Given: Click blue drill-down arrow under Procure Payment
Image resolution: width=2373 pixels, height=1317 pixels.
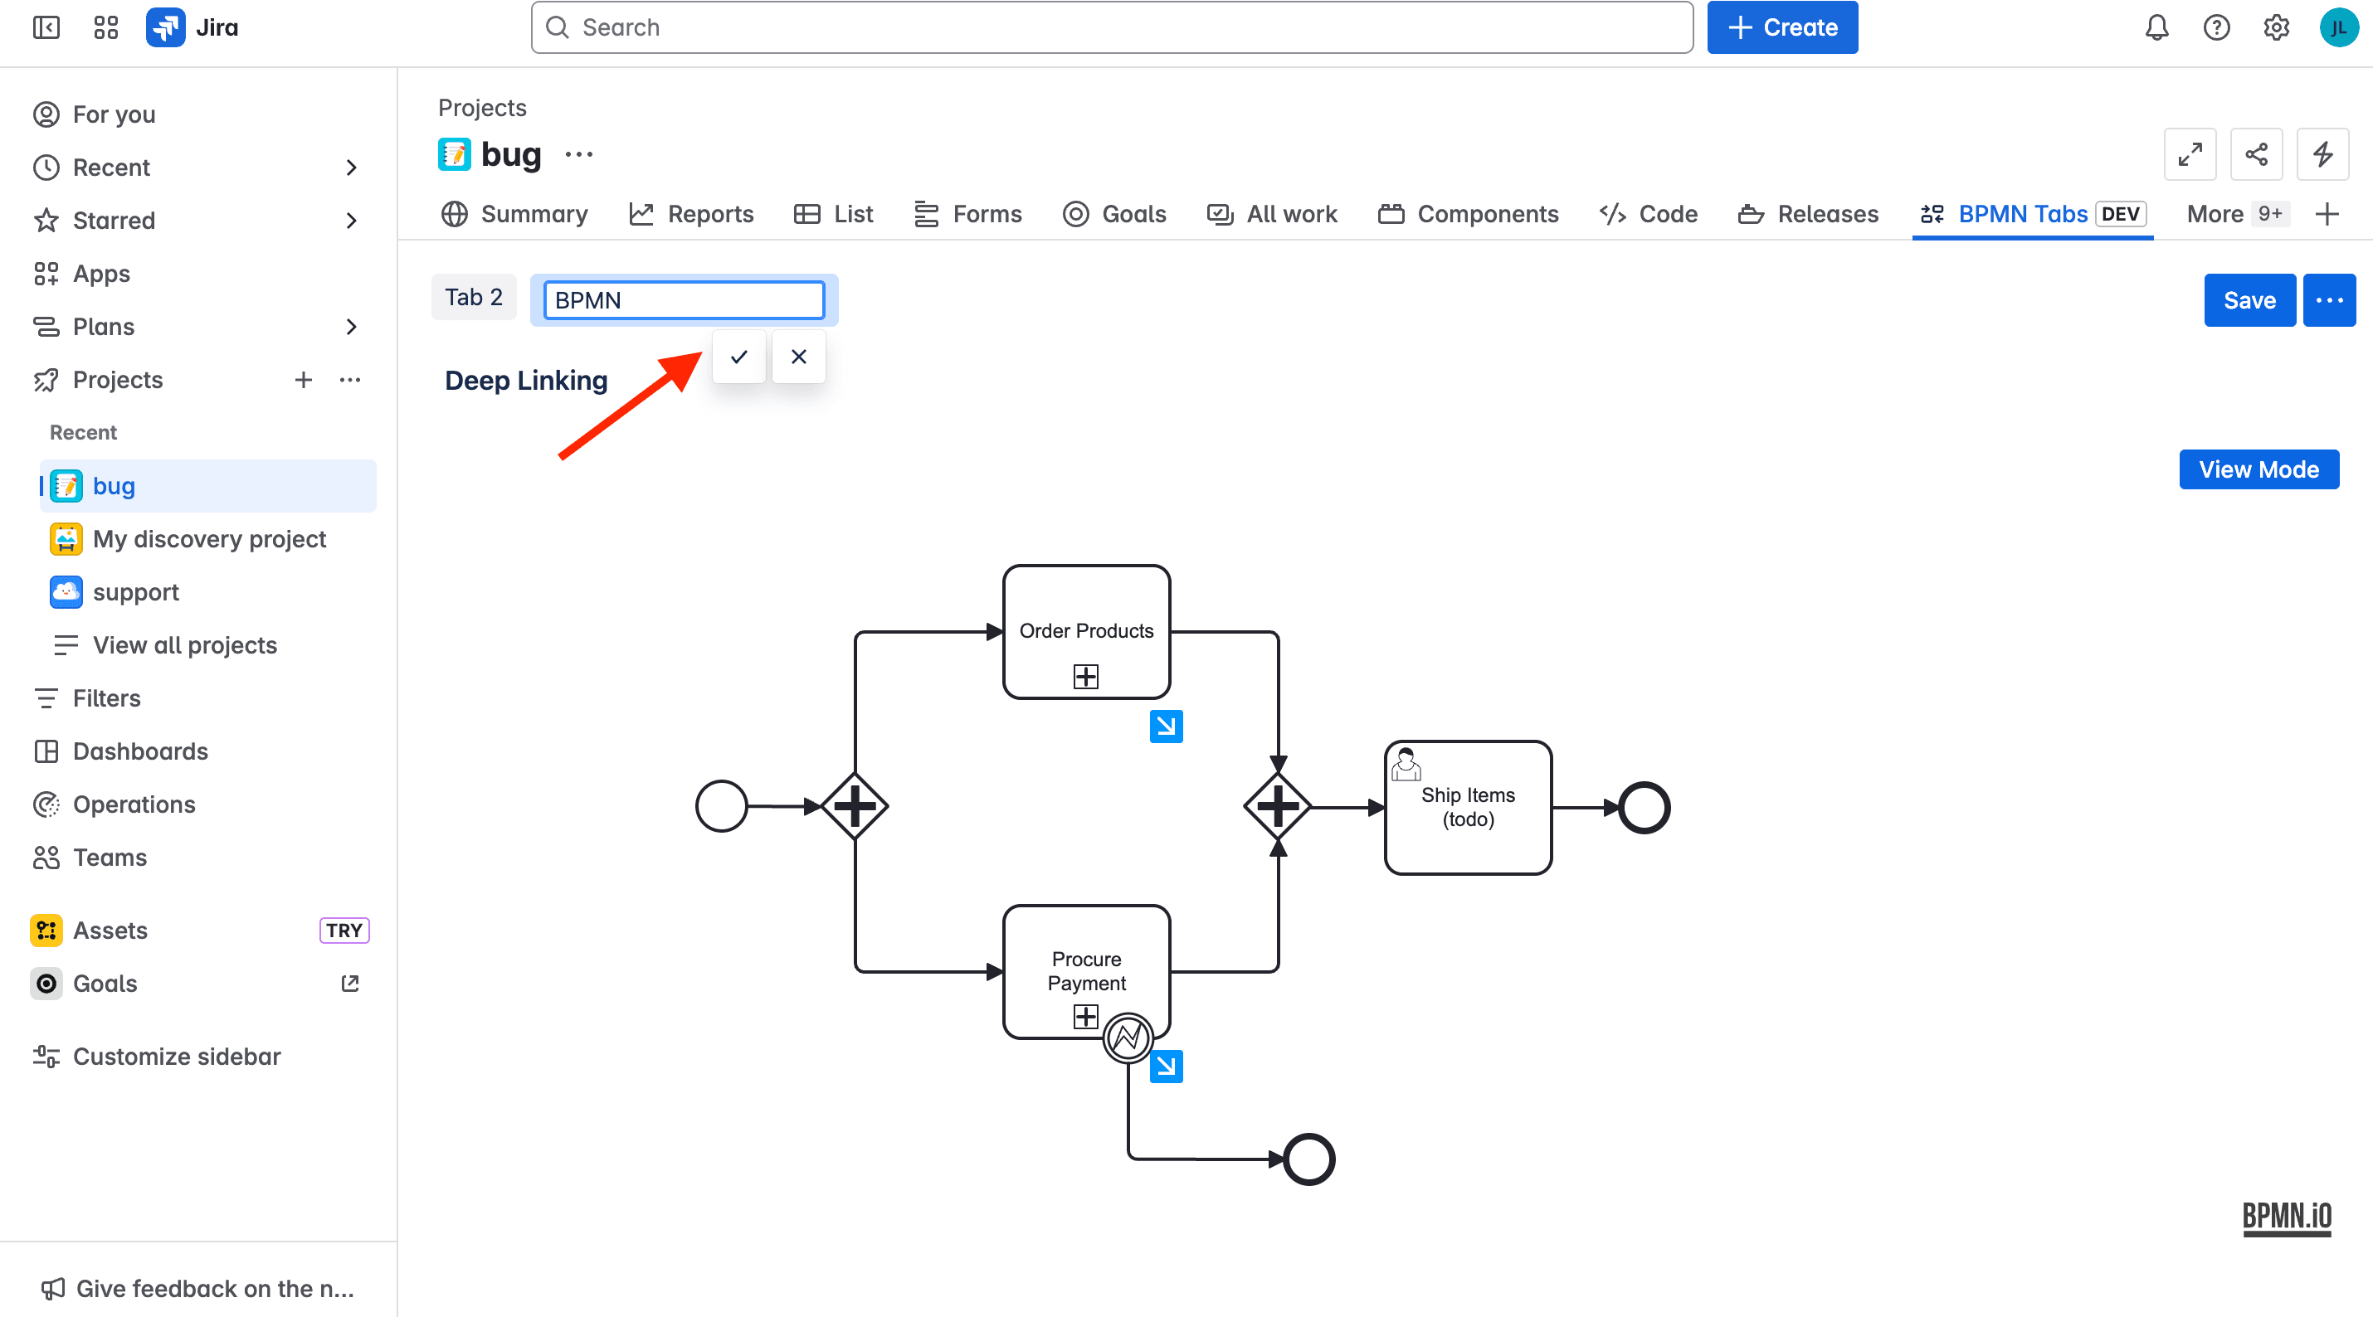Looking at the screenshot, I should coord(1167,1067).
